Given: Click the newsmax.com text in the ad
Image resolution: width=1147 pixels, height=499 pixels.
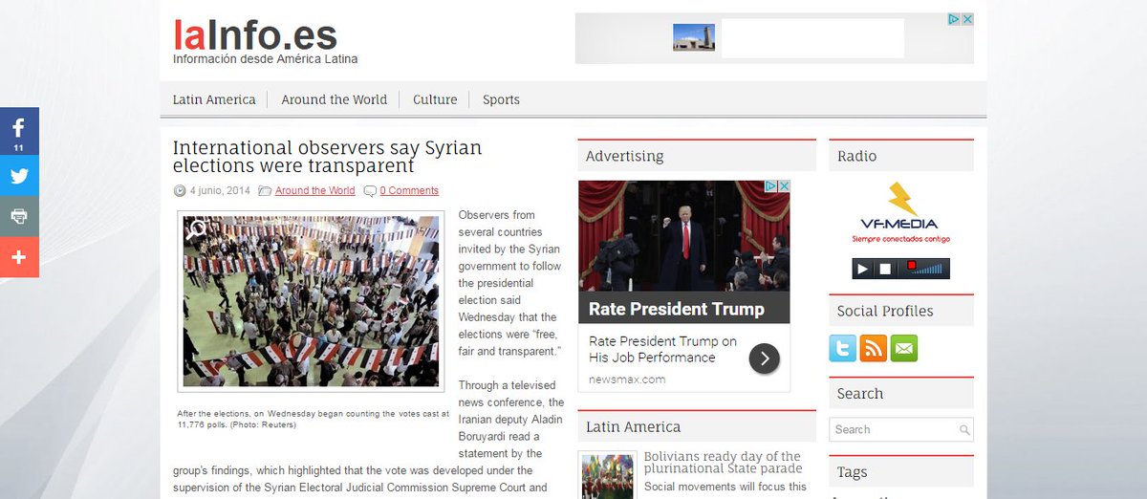Looking at the screenshot, I should tap(627, 380).
